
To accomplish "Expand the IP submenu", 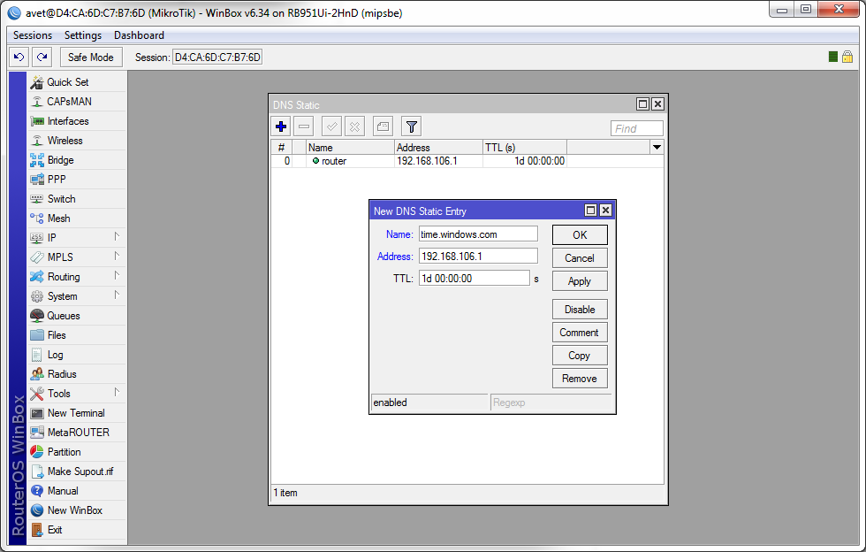I will pyautogui.click(x=52, y=238).
